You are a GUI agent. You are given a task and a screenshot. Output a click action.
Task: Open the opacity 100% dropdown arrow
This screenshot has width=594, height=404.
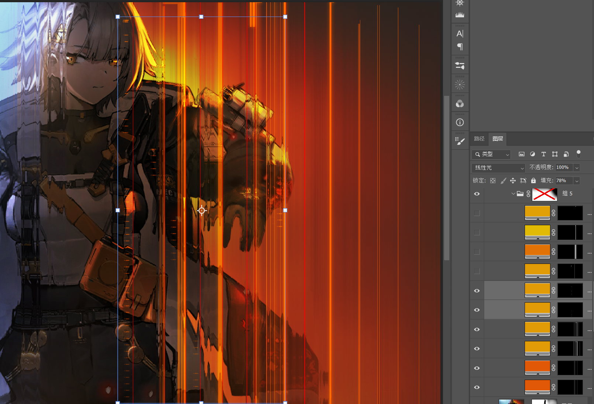(577, 168)
